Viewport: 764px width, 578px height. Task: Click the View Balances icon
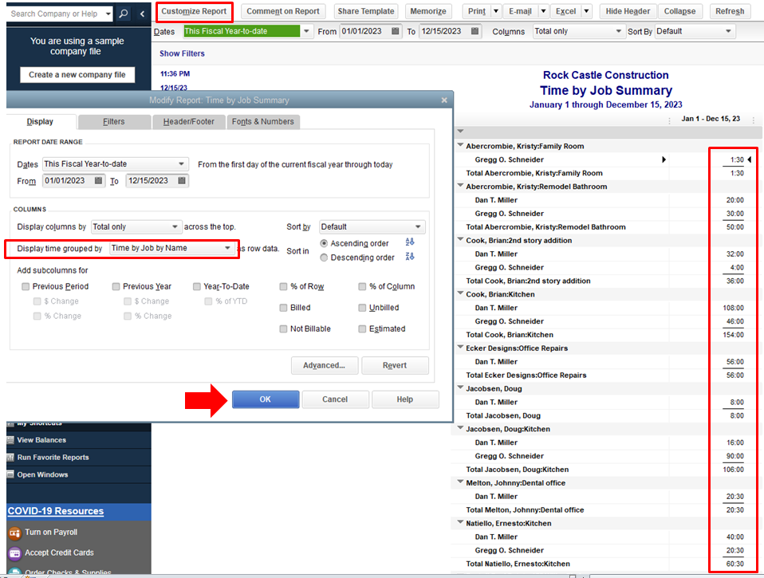tap(10, 440)
